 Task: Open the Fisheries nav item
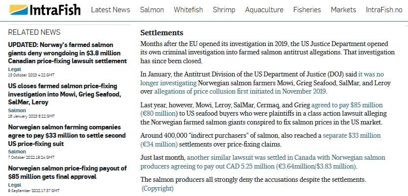(307, 10)
